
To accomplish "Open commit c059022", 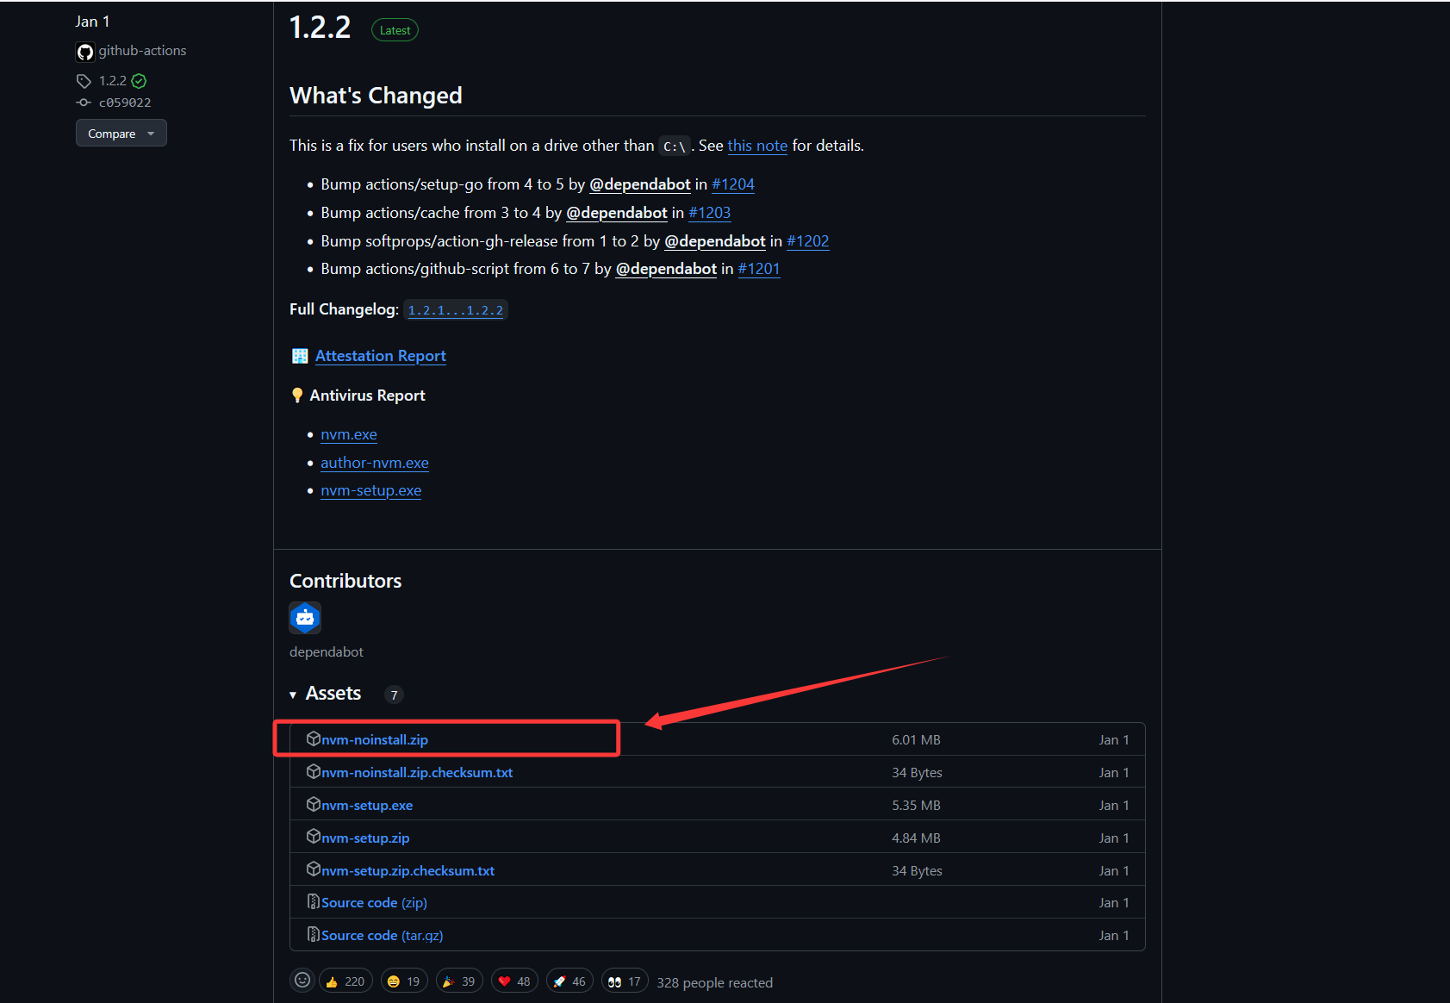I will (x=125, y=103).
